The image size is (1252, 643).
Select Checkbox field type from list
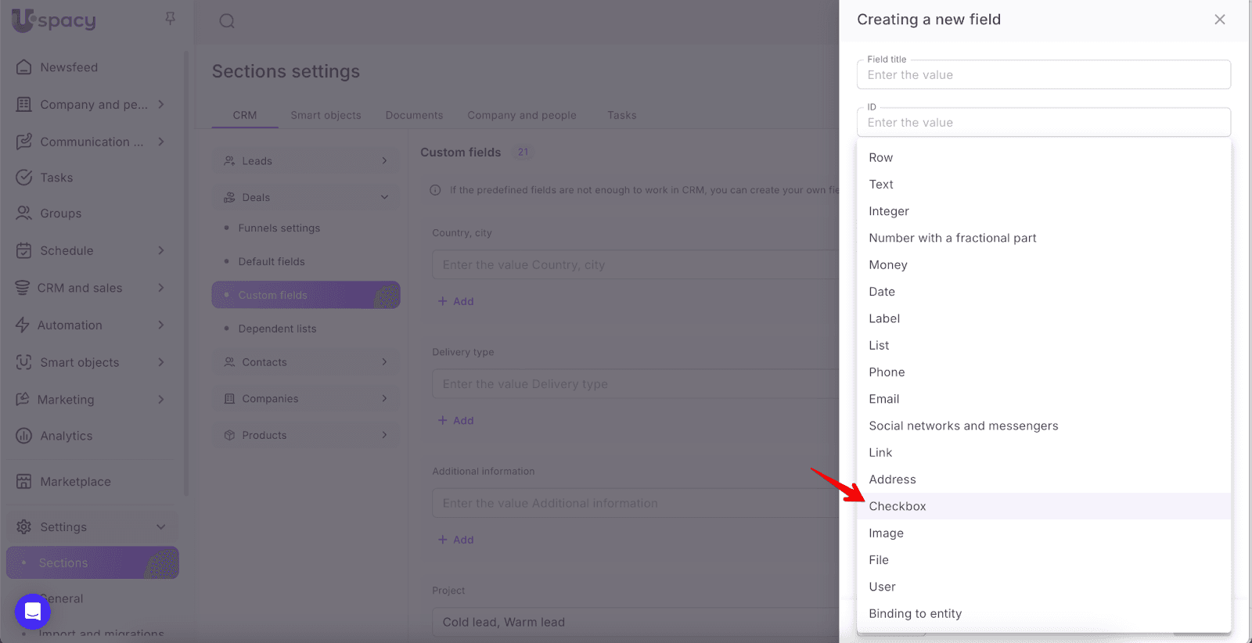898,506
